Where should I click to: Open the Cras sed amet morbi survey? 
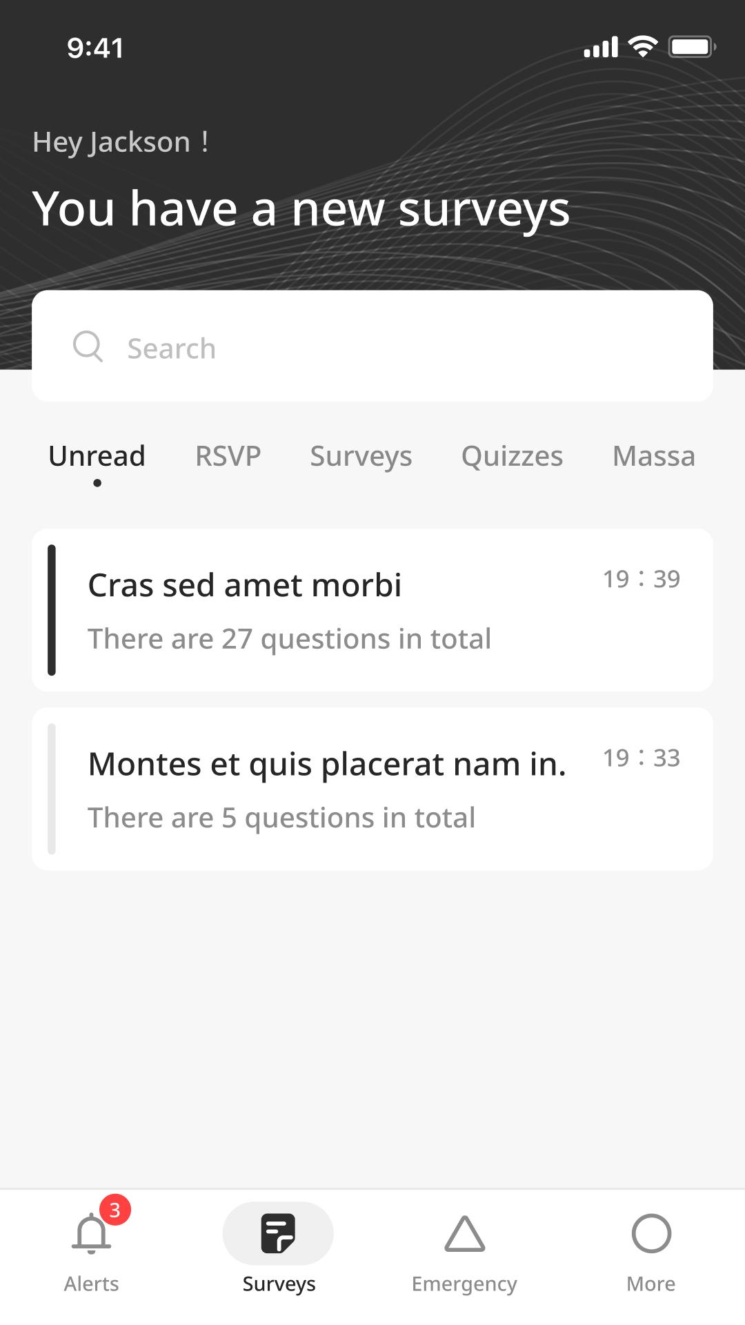[x=372, y=610]
